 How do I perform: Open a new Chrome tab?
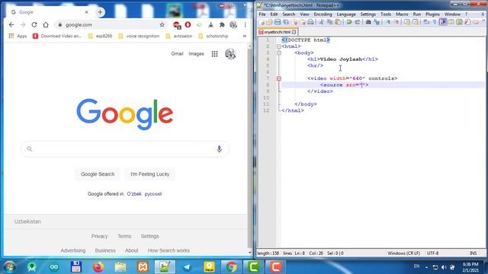pyautogui.click(x=100, y=12)
